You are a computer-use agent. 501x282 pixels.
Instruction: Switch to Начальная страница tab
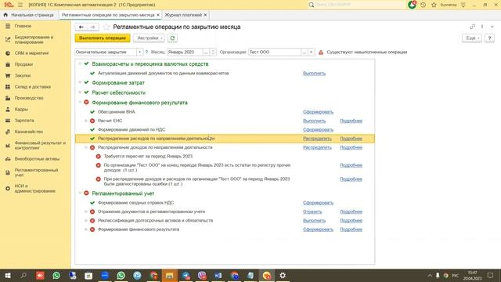(30, 15)
